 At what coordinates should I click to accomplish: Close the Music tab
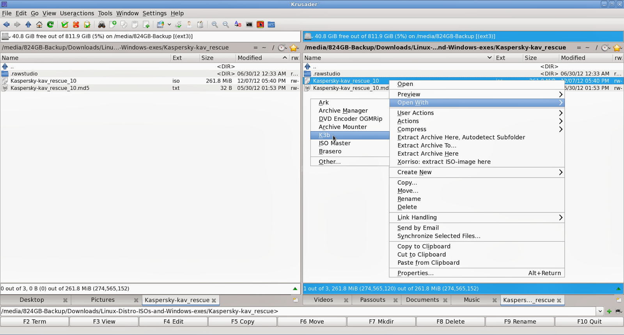pyautogui.click(x=495, y=300)
